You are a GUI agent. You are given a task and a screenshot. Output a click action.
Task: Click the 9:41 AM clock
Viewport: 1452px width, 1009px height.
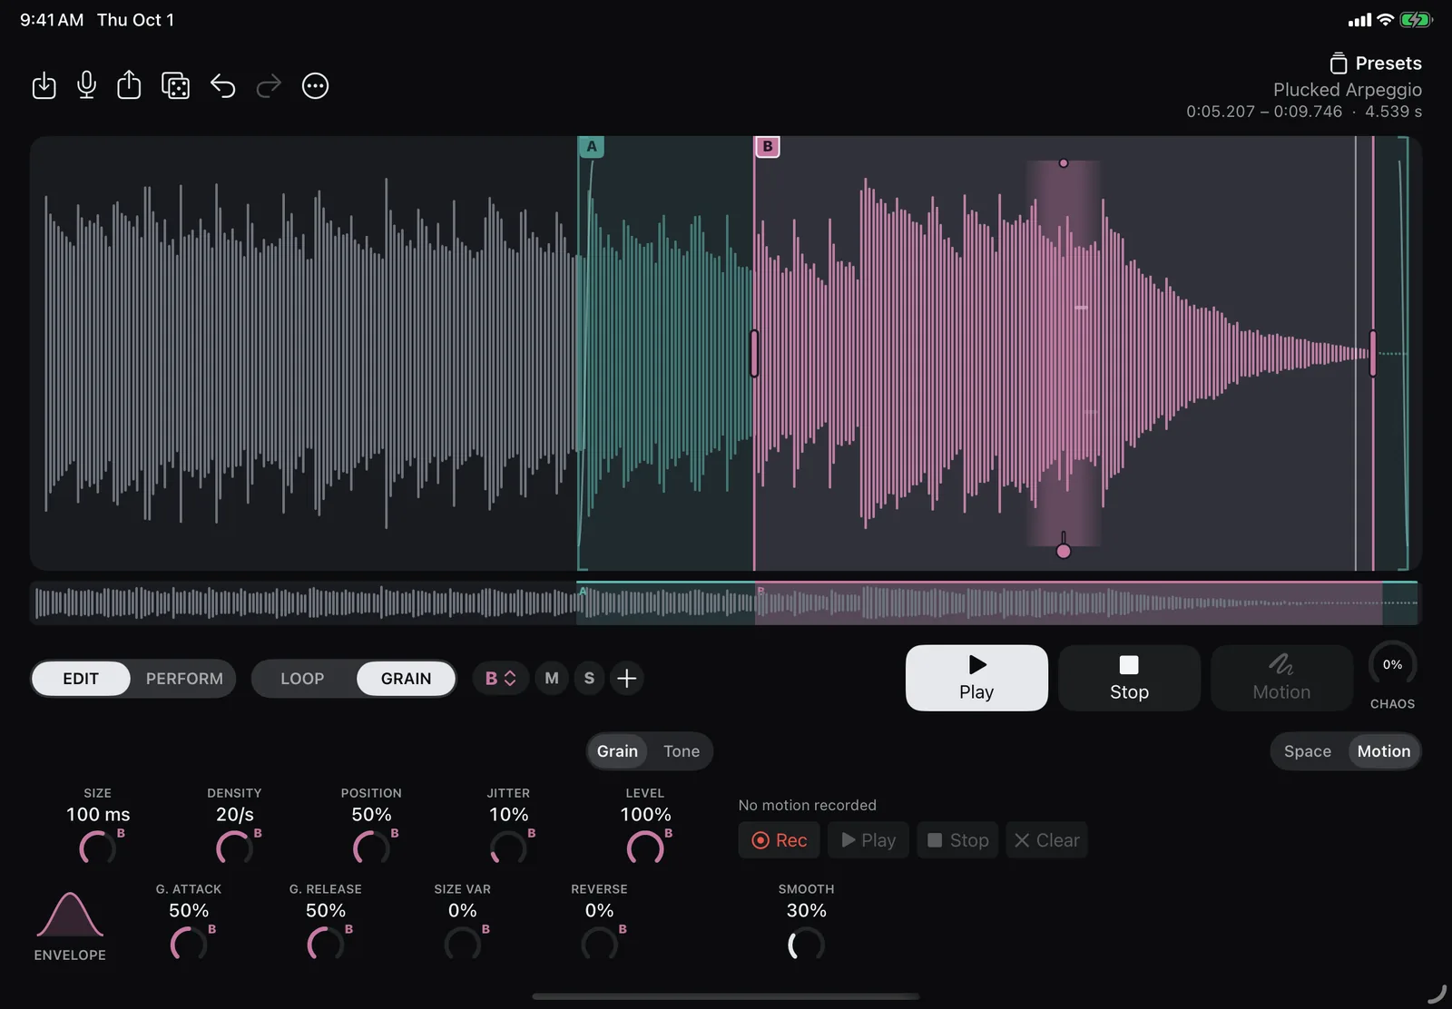coord(52,20)
